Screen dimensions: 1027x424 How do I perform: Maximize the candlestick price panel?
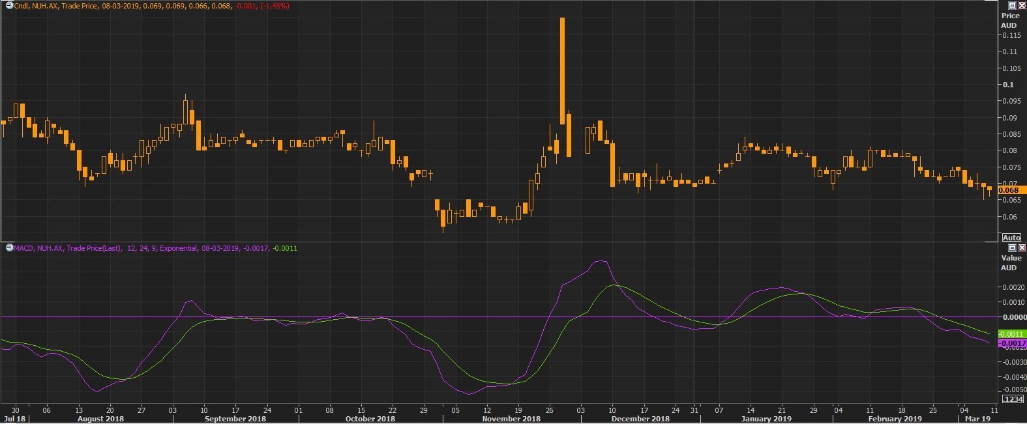click(1012, 5)
